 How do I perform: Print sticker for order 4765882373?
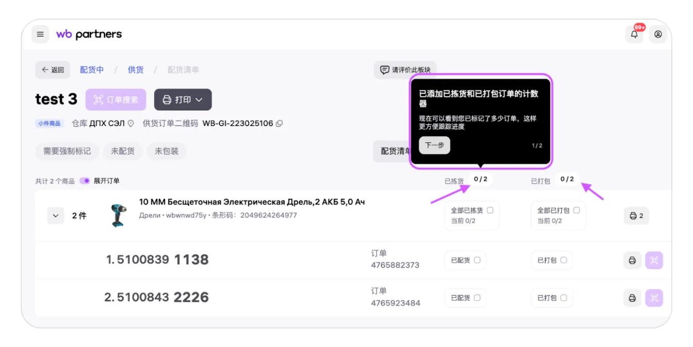tap(632, 261)
